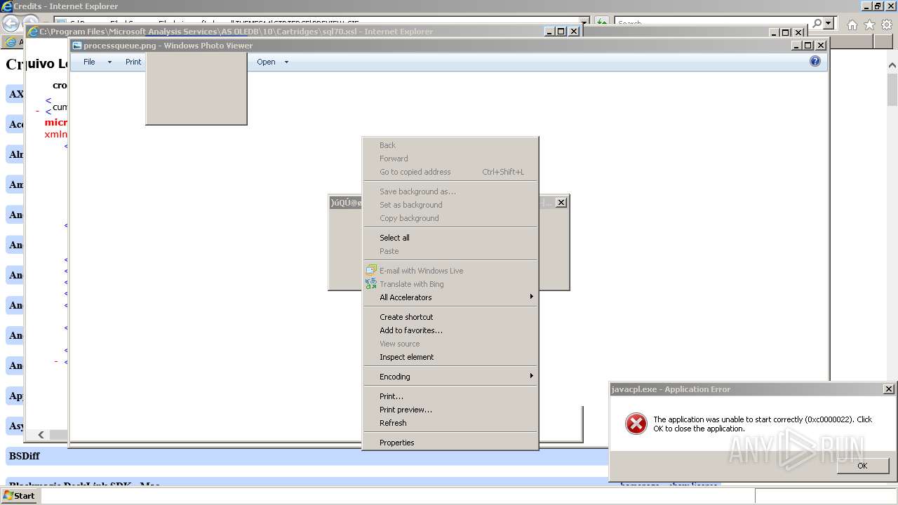Click the Credits page vertical scrollbar thumb
The image size is (898, 505).
coord(892,88)
